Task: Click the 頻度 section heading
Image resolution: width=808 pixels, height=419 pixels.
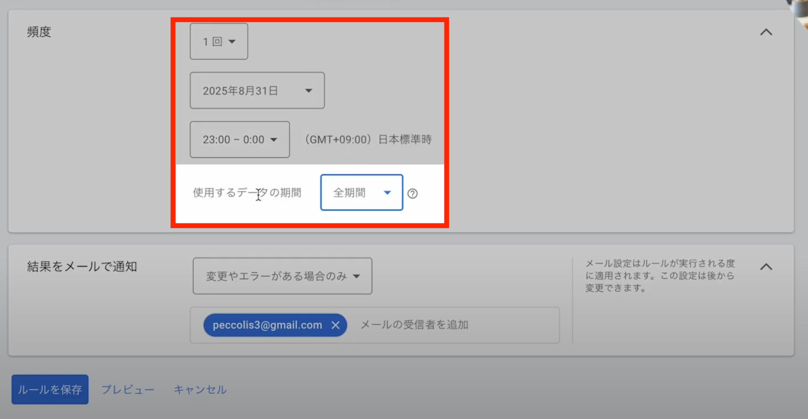Action: click(x=39, y=32)
